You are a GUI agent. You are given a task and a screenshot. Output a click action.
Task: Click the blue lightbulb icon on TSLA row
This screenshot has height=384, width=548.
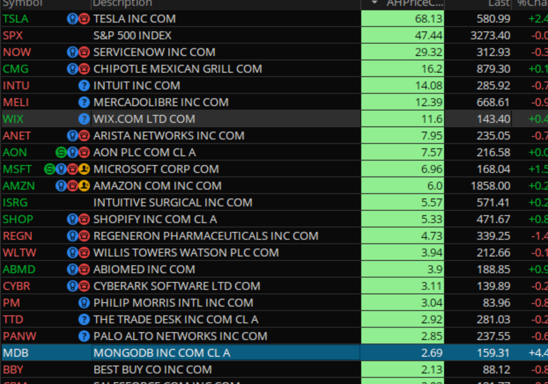73,19
